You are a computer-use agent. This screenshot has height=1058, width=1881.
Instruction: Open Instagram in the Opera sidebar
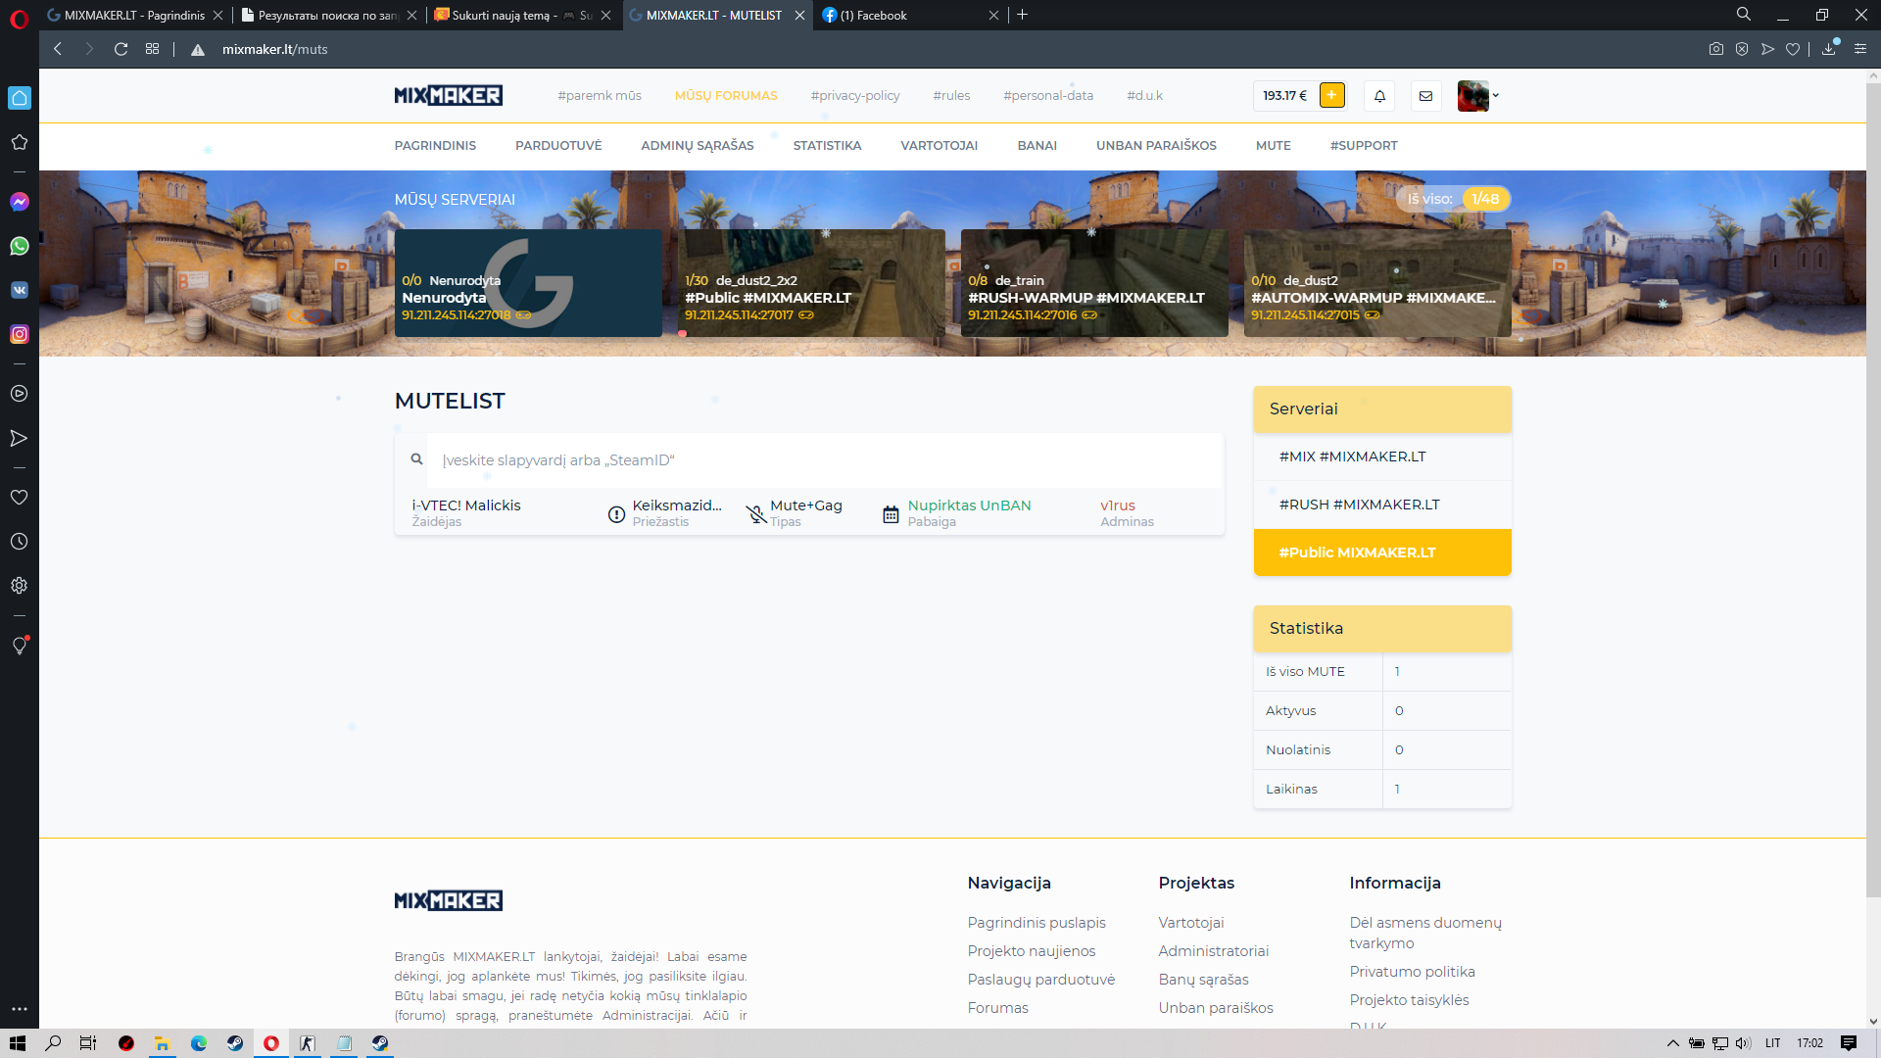[x=20, y=334]
